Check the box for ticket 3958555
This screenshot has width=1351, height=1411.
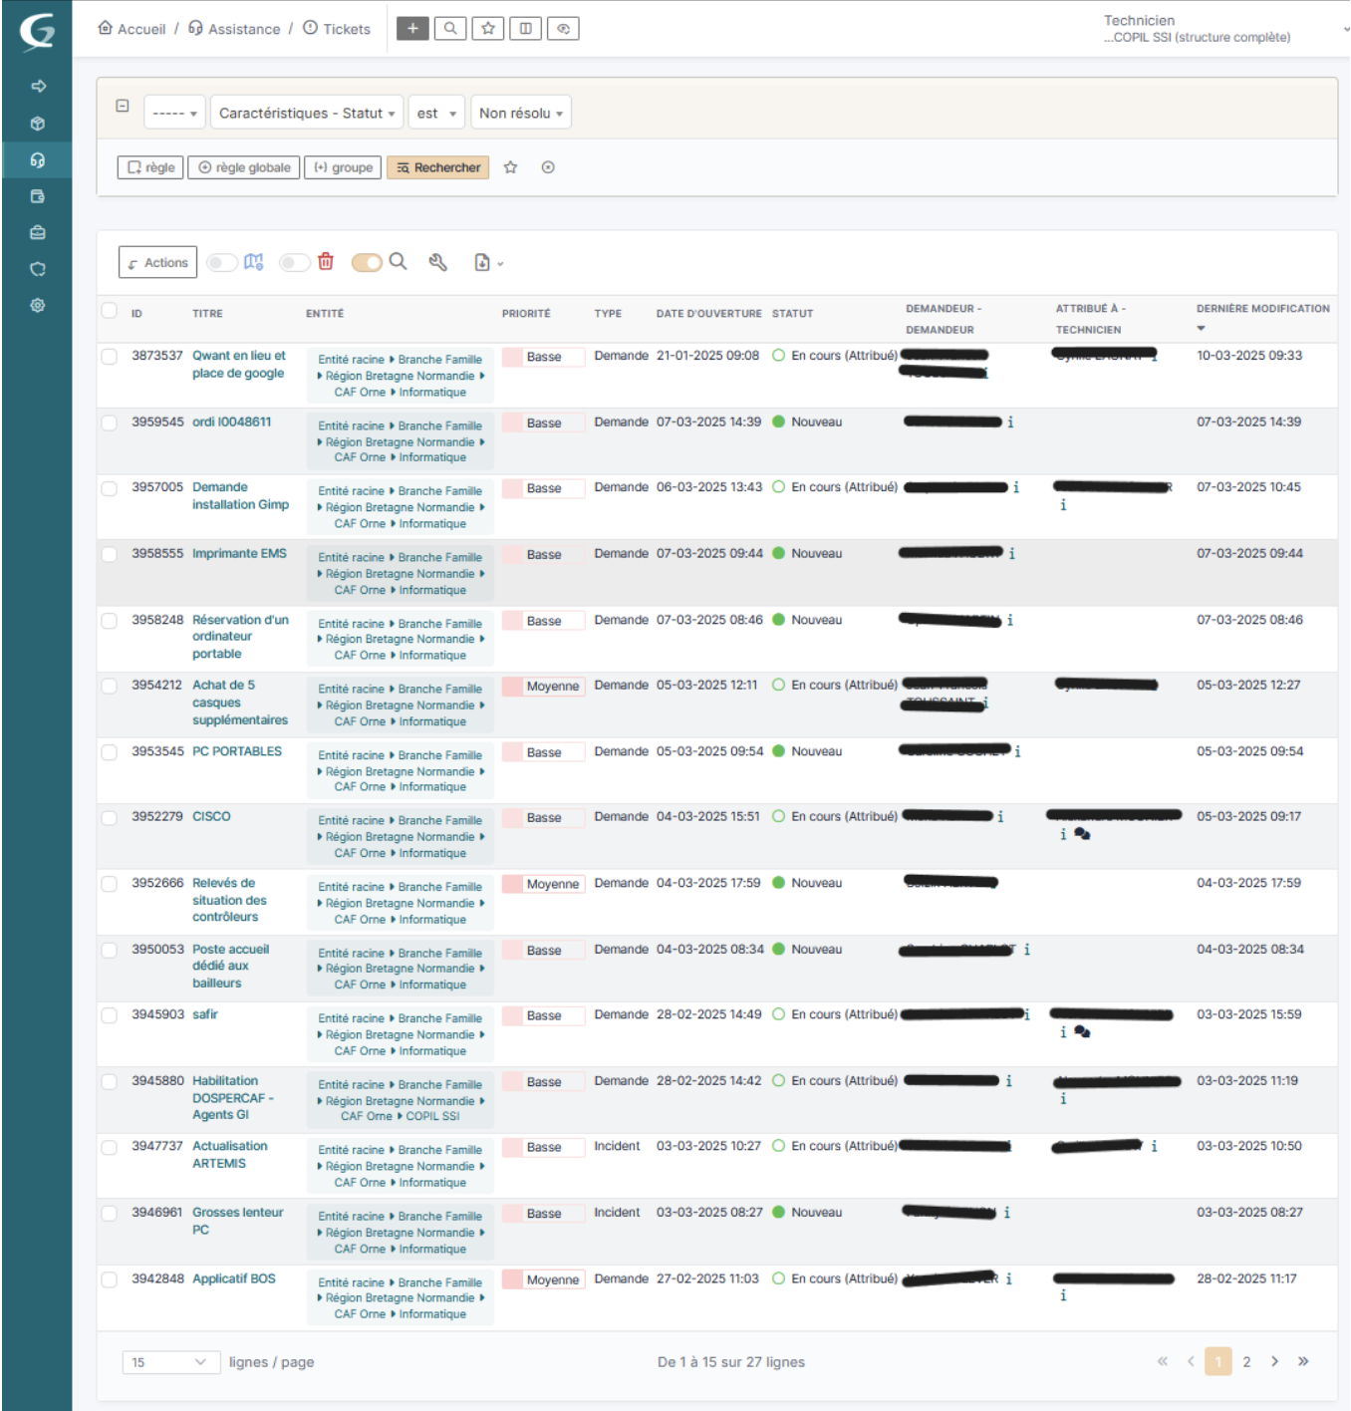[110, 554]
